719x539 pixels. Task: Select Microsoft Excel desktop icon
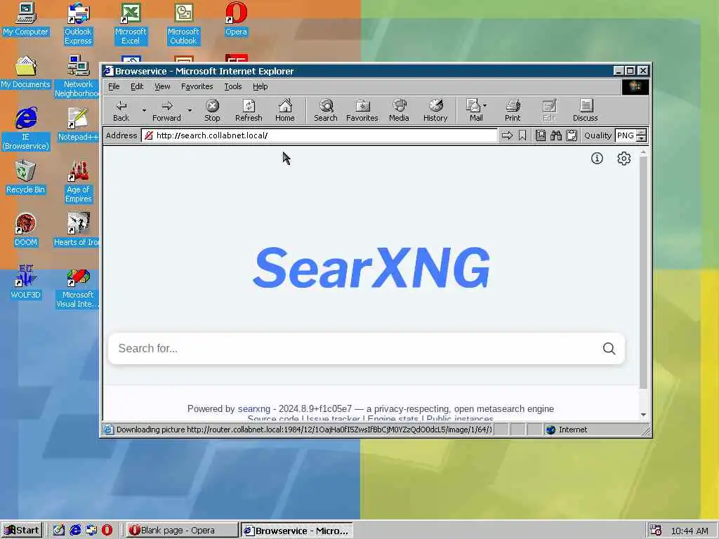[x=131, y=24]
